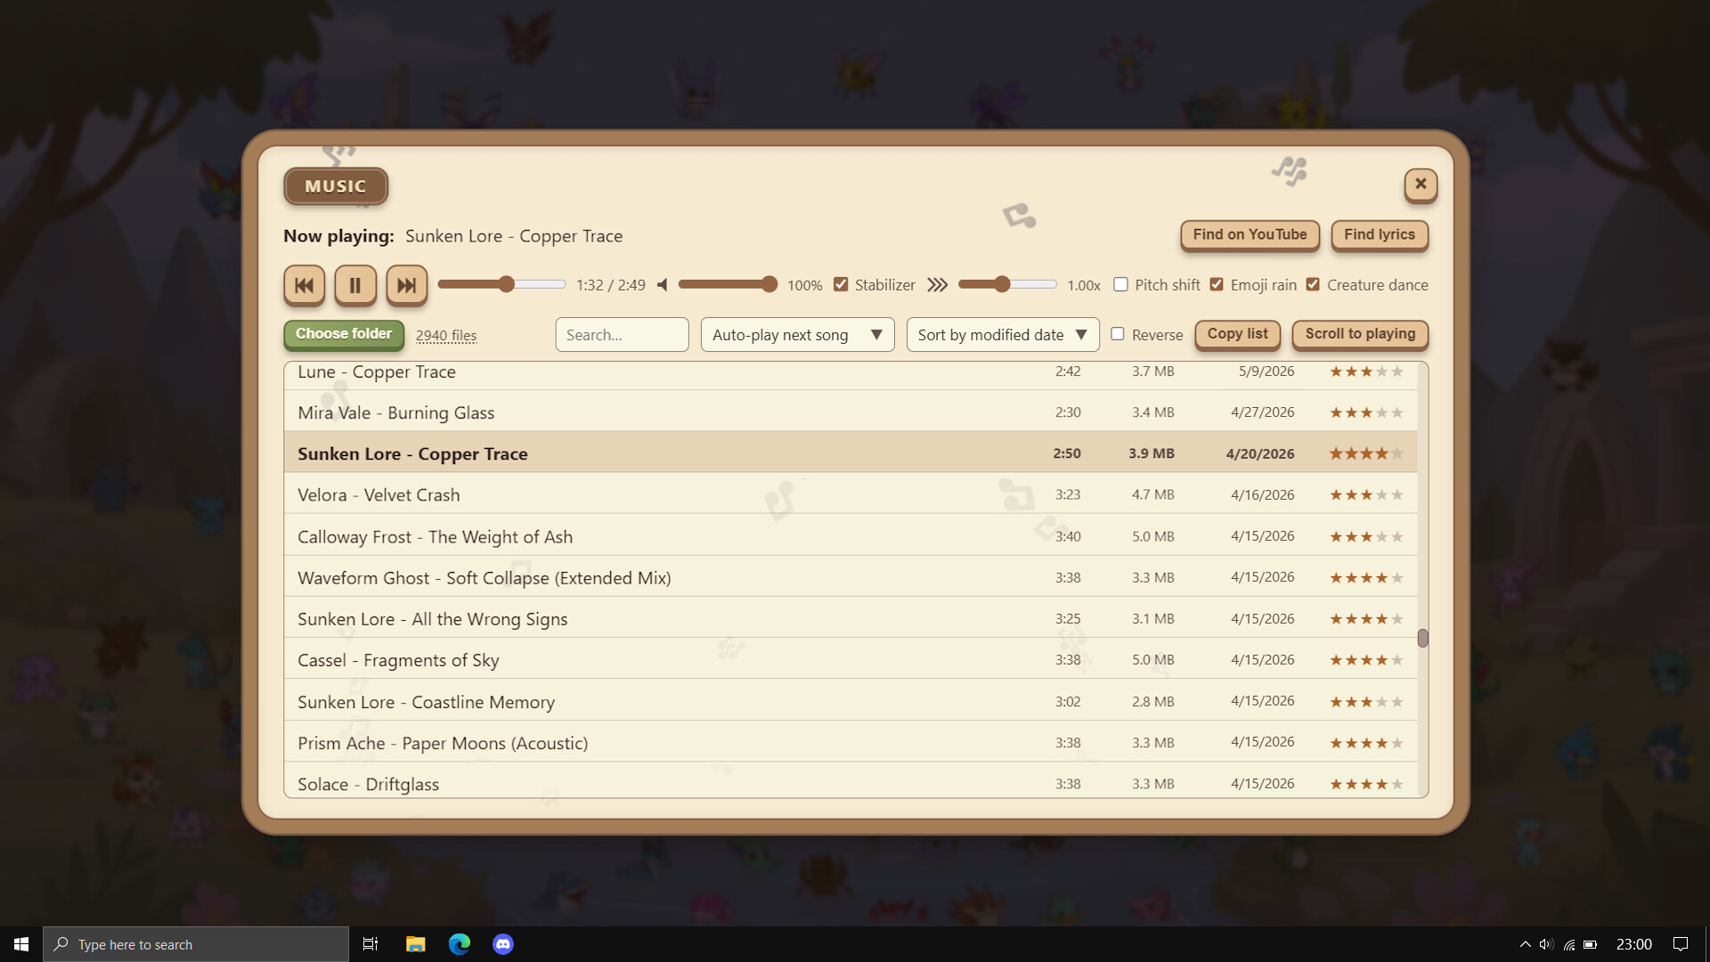
Task: Click the highlighted Sunken Lore - Copper Trace row
Action: (x=851, y=453)
